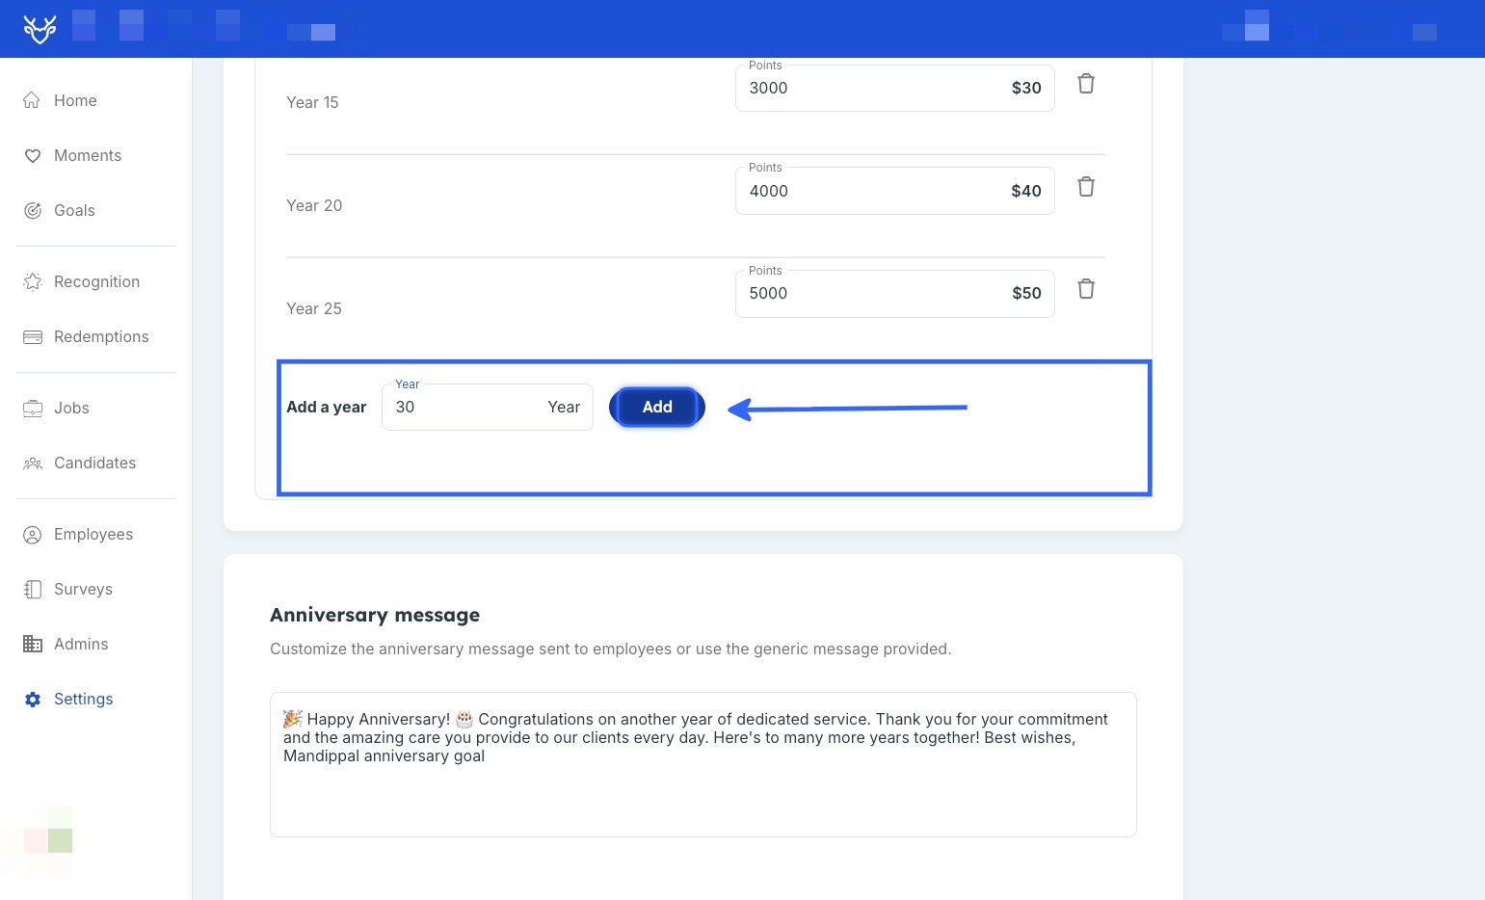Click the 'Customize the anniversary message' description text

click(610, 649)
